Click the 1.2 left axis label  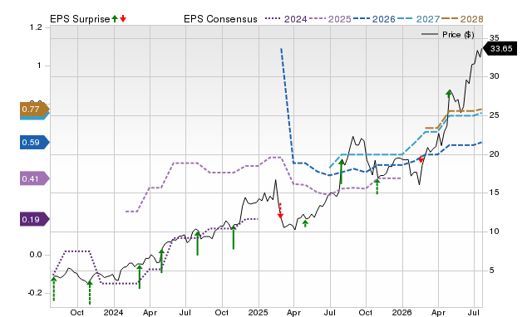tap(36, 27)
